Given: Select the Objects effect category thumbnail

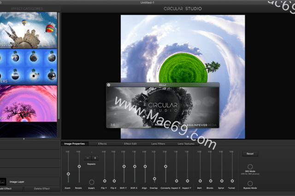Looking at the screenshot, I should click(x=28, y=30).
